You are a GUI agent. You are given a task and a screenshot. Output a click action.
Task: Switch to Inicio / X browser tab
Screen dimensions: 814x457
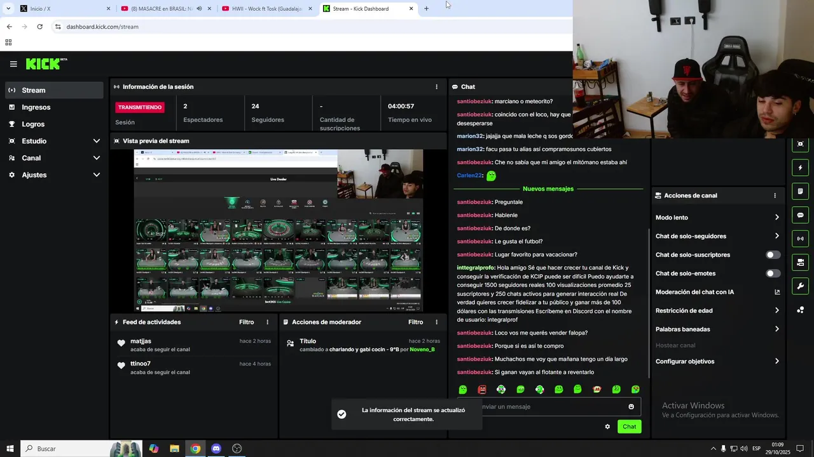tap(64, 9)
